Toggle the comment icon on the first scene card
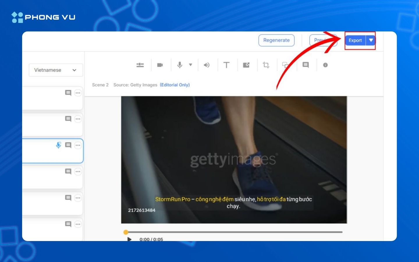Image resolution: width=419 pixels, height=262 pixels. tap(69, 93)
